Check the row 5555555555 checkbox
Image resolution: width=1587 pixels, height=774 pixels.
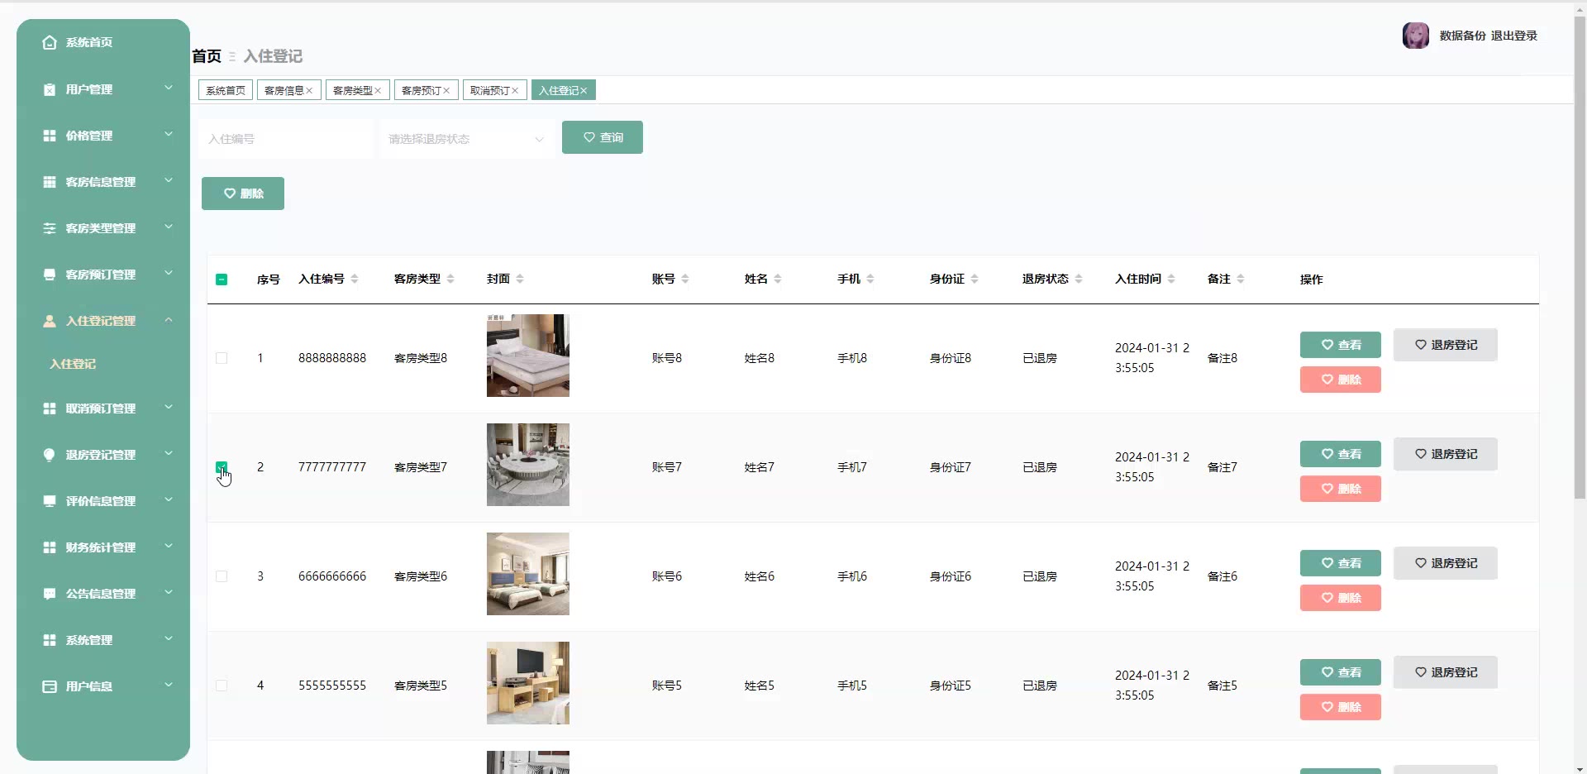222,686
